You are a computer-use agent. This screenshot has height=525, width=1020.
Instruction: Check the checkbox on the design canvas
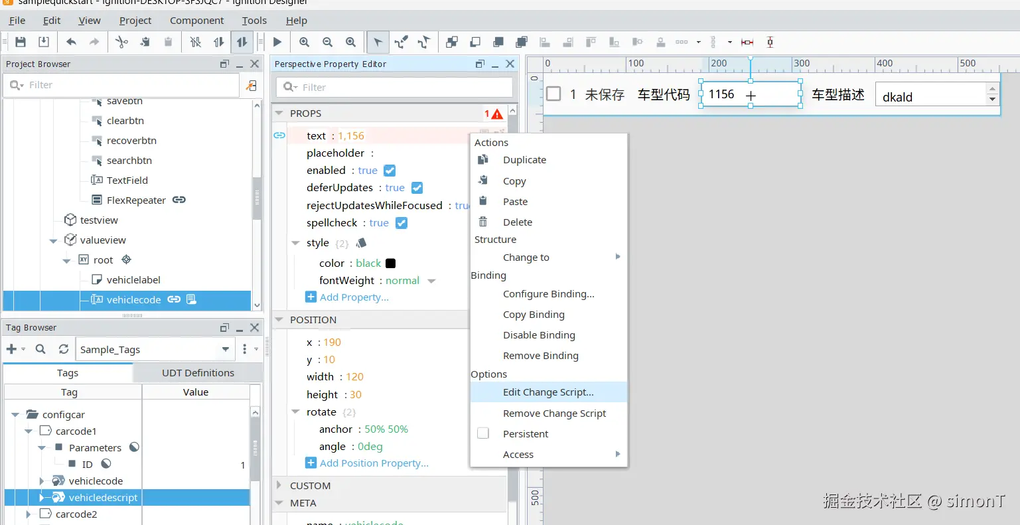pyautogui.click(x=553, y=94)
